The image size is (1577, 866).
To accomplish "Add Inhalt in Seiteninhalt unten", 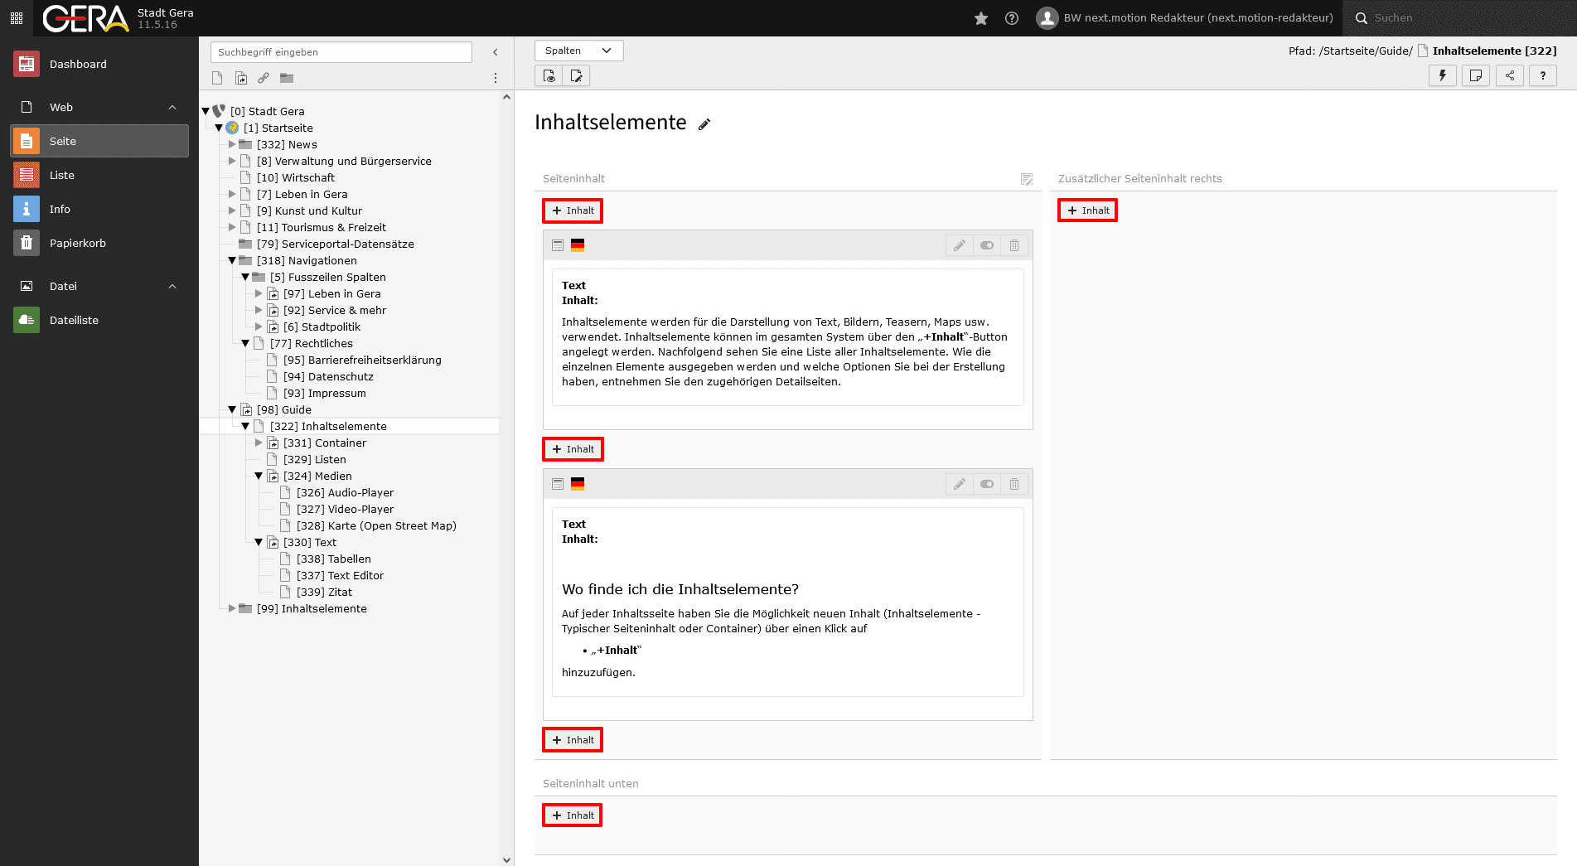I will 573,815.
